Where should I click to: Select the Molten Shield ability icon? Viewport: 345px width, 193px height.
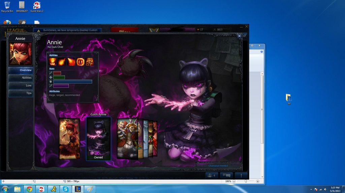(x=80, y=62)
